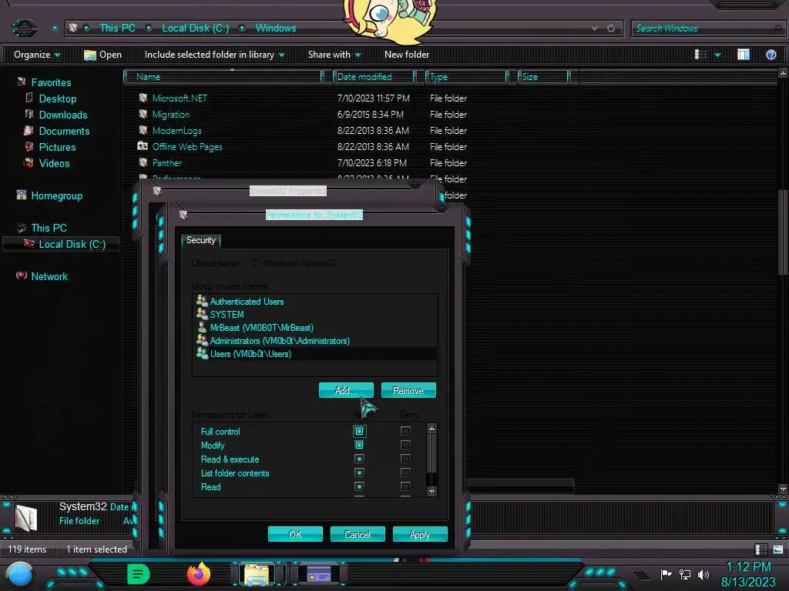Select the Security tab in the permissions dialog

201,240
